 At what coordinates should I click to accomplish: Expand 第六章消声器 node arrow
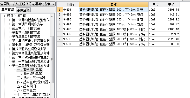9,41
